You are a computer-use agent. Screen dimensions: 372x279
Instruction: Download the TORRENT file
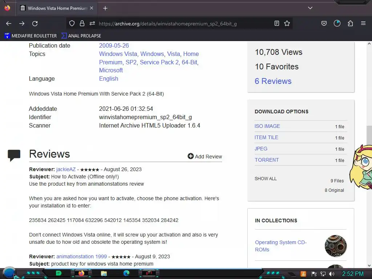pyautogui.click(x=267, y=160)
